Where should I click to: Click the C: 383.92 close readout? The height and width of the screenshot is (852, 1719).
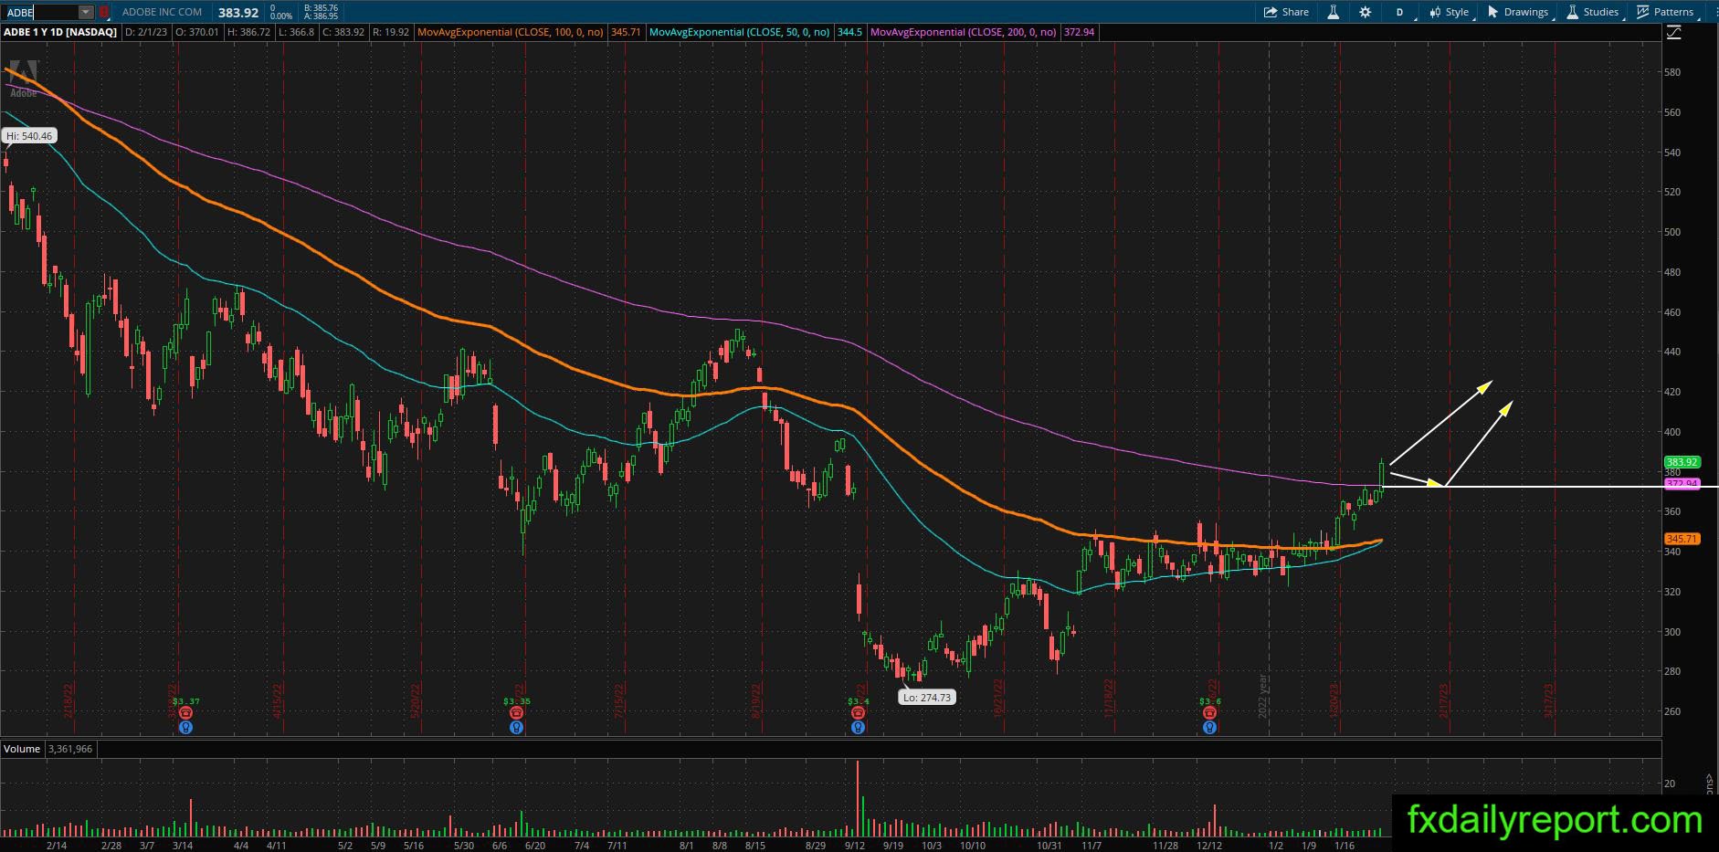pyautogui.click(x=343, y=32)
